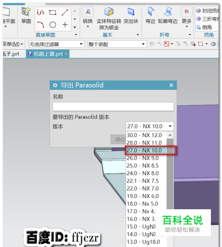Image resolution: width=222 pixels, height=247 pixels.
Task: Choose 27.0 - NX 10.0 version
Action: [x=146, y=150]
